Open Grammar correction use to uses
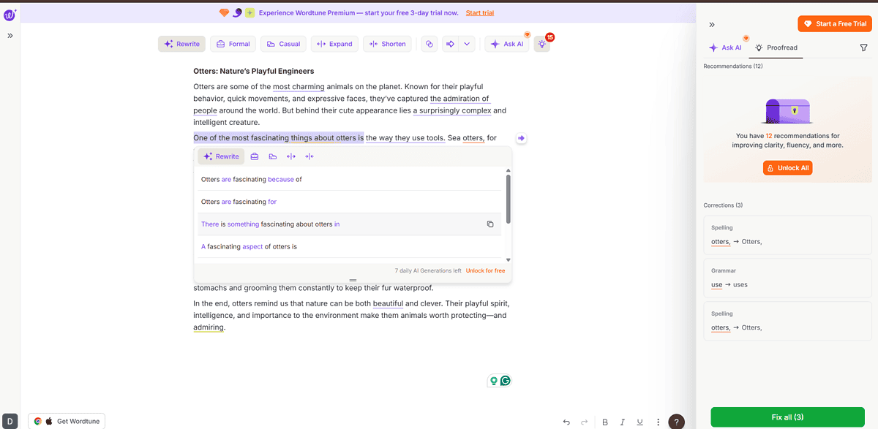 (x=787, y=278)
